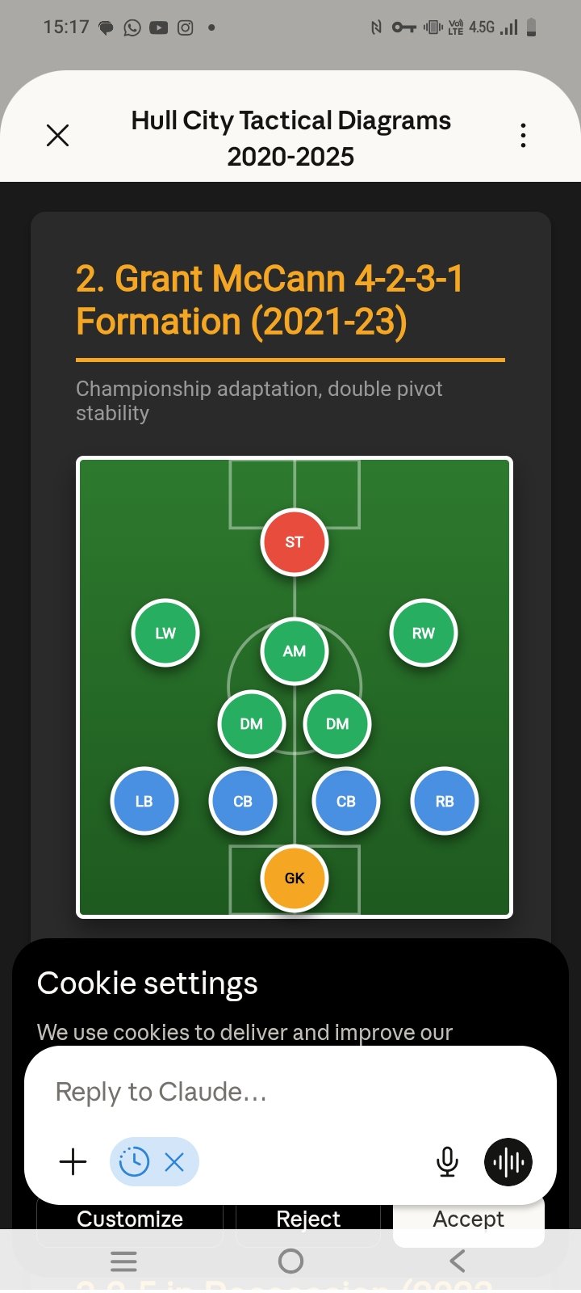Open recent apps with the menu lines icon
This screenshot has height=1293, width=581.
pos(123,1261)
